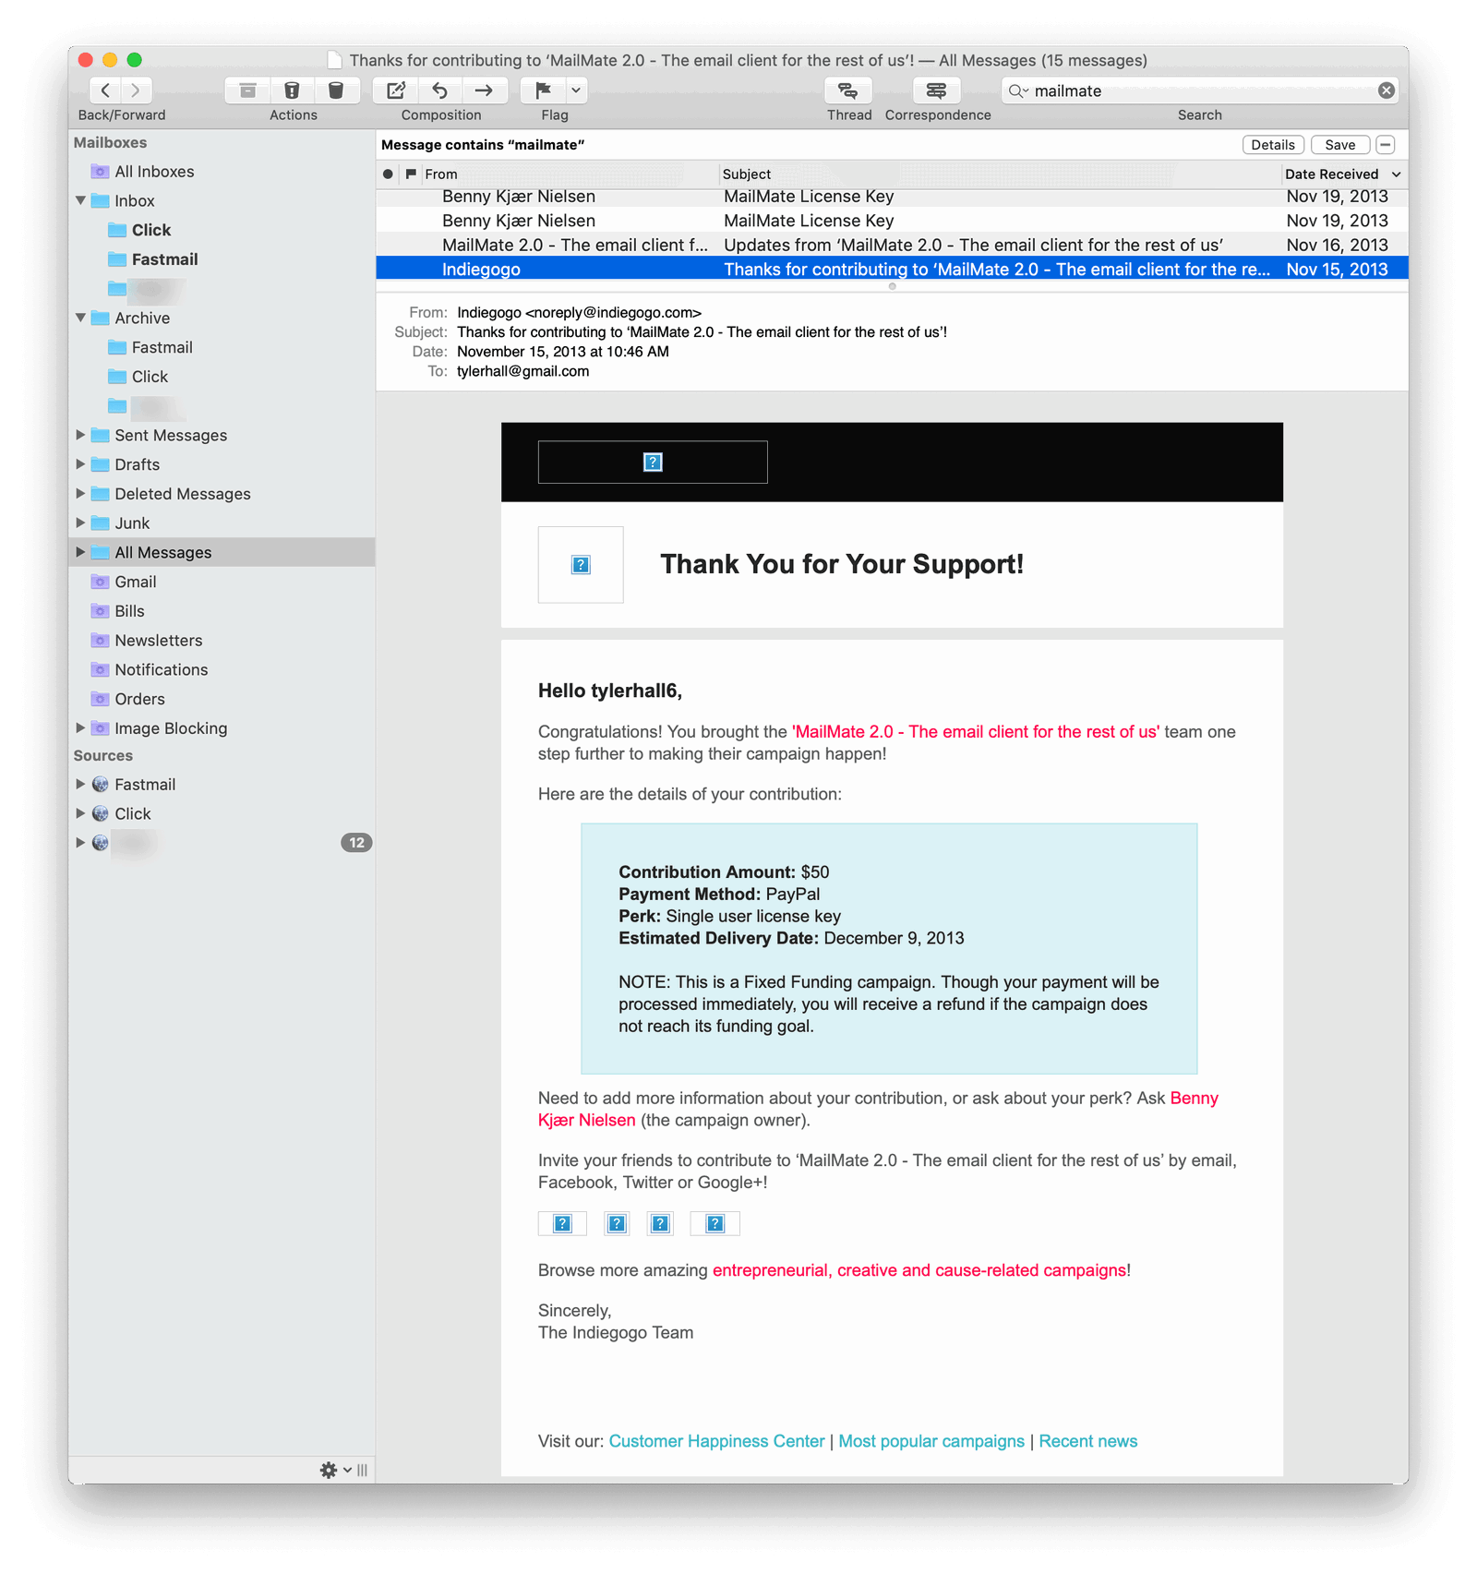Clear the mailmate search text
Viewport: 1477px width, 1574px height.
point(1386,90)
